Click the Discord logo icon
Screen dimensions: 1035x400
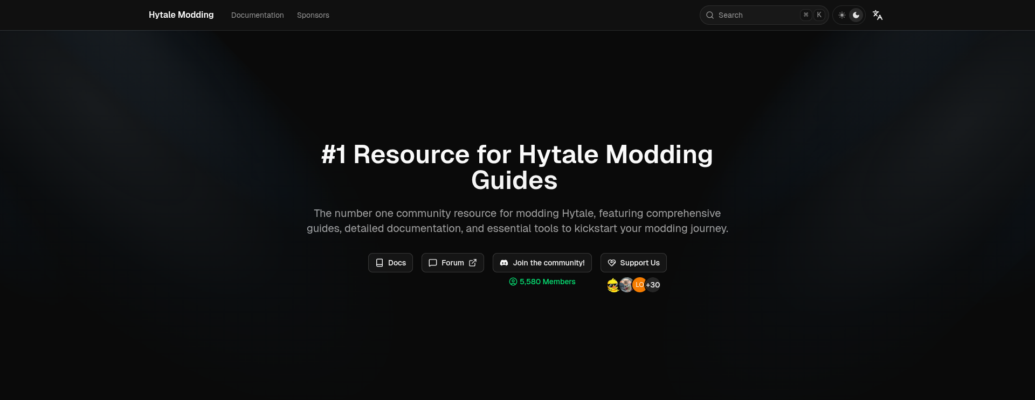[x=504, y=263]
